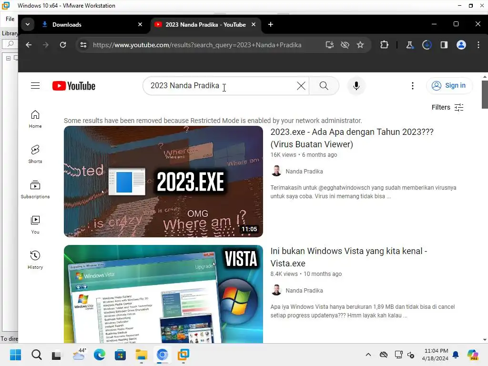Click the magnifier search button
The image size is (488, 366).
pyautogui.click(x=324, y=86)
